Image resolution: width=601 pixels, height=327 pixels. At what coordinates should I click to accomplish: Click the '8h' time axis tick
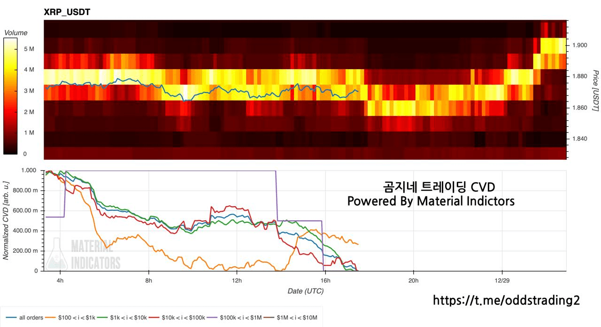148,280
